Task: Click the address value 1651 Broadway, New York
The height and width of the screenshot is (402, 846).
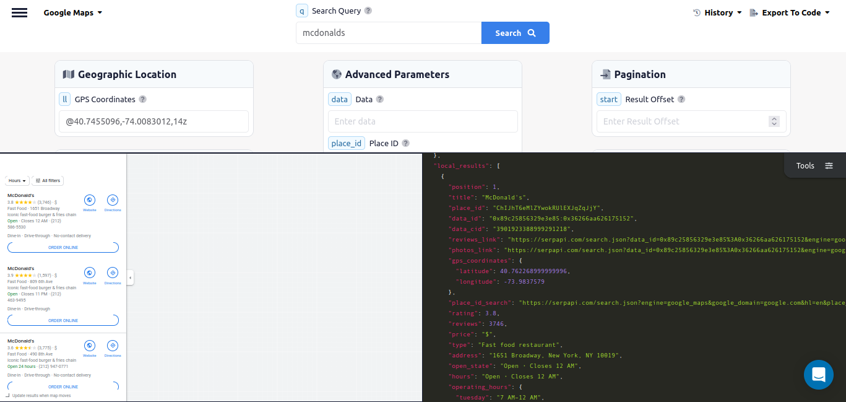Action: [555, 356]
